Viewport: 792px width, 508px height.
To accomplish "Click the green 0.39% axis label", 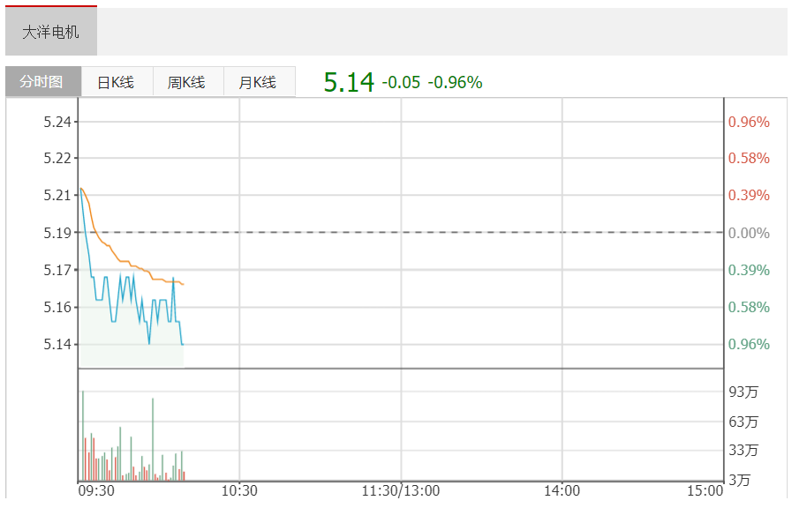I will (x=749, y=270).
